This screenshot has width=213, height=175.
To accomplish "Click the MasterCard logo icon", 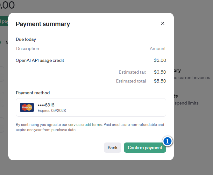I will point(27,107).
